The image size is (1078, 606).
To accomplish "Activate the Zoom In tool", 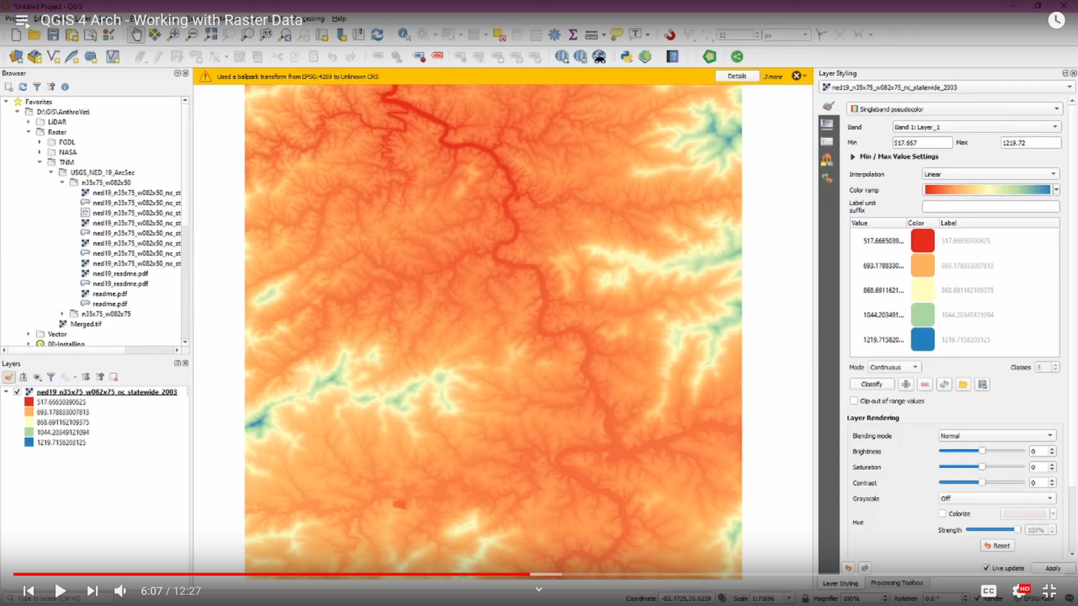I will (x=173, y=34).
